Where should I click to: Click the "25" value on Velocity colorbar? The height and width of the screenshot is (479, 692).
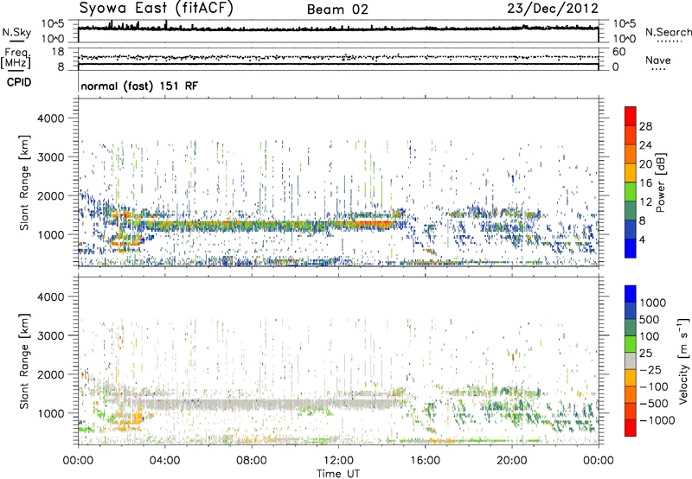pyautogui.click(x=645, y=354)
